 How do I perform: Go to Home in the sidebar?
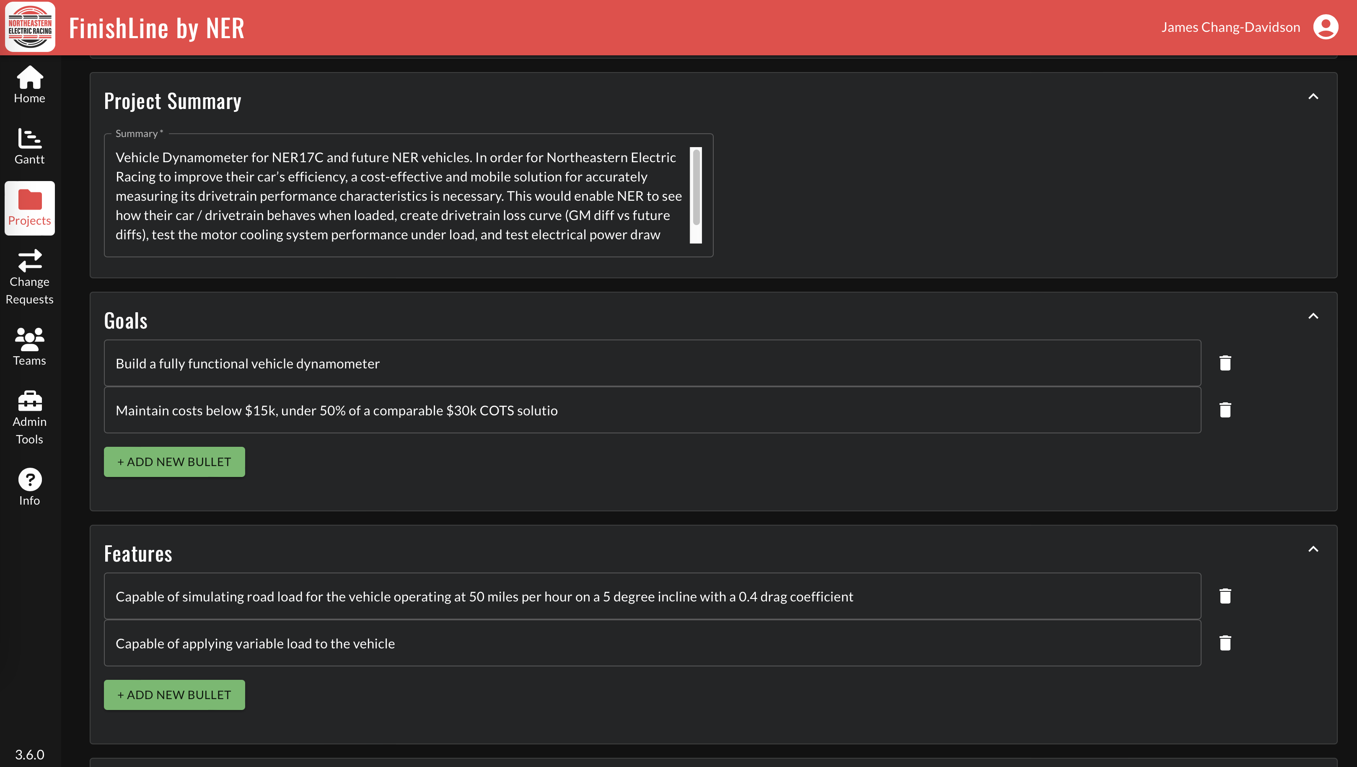(29, 85)
